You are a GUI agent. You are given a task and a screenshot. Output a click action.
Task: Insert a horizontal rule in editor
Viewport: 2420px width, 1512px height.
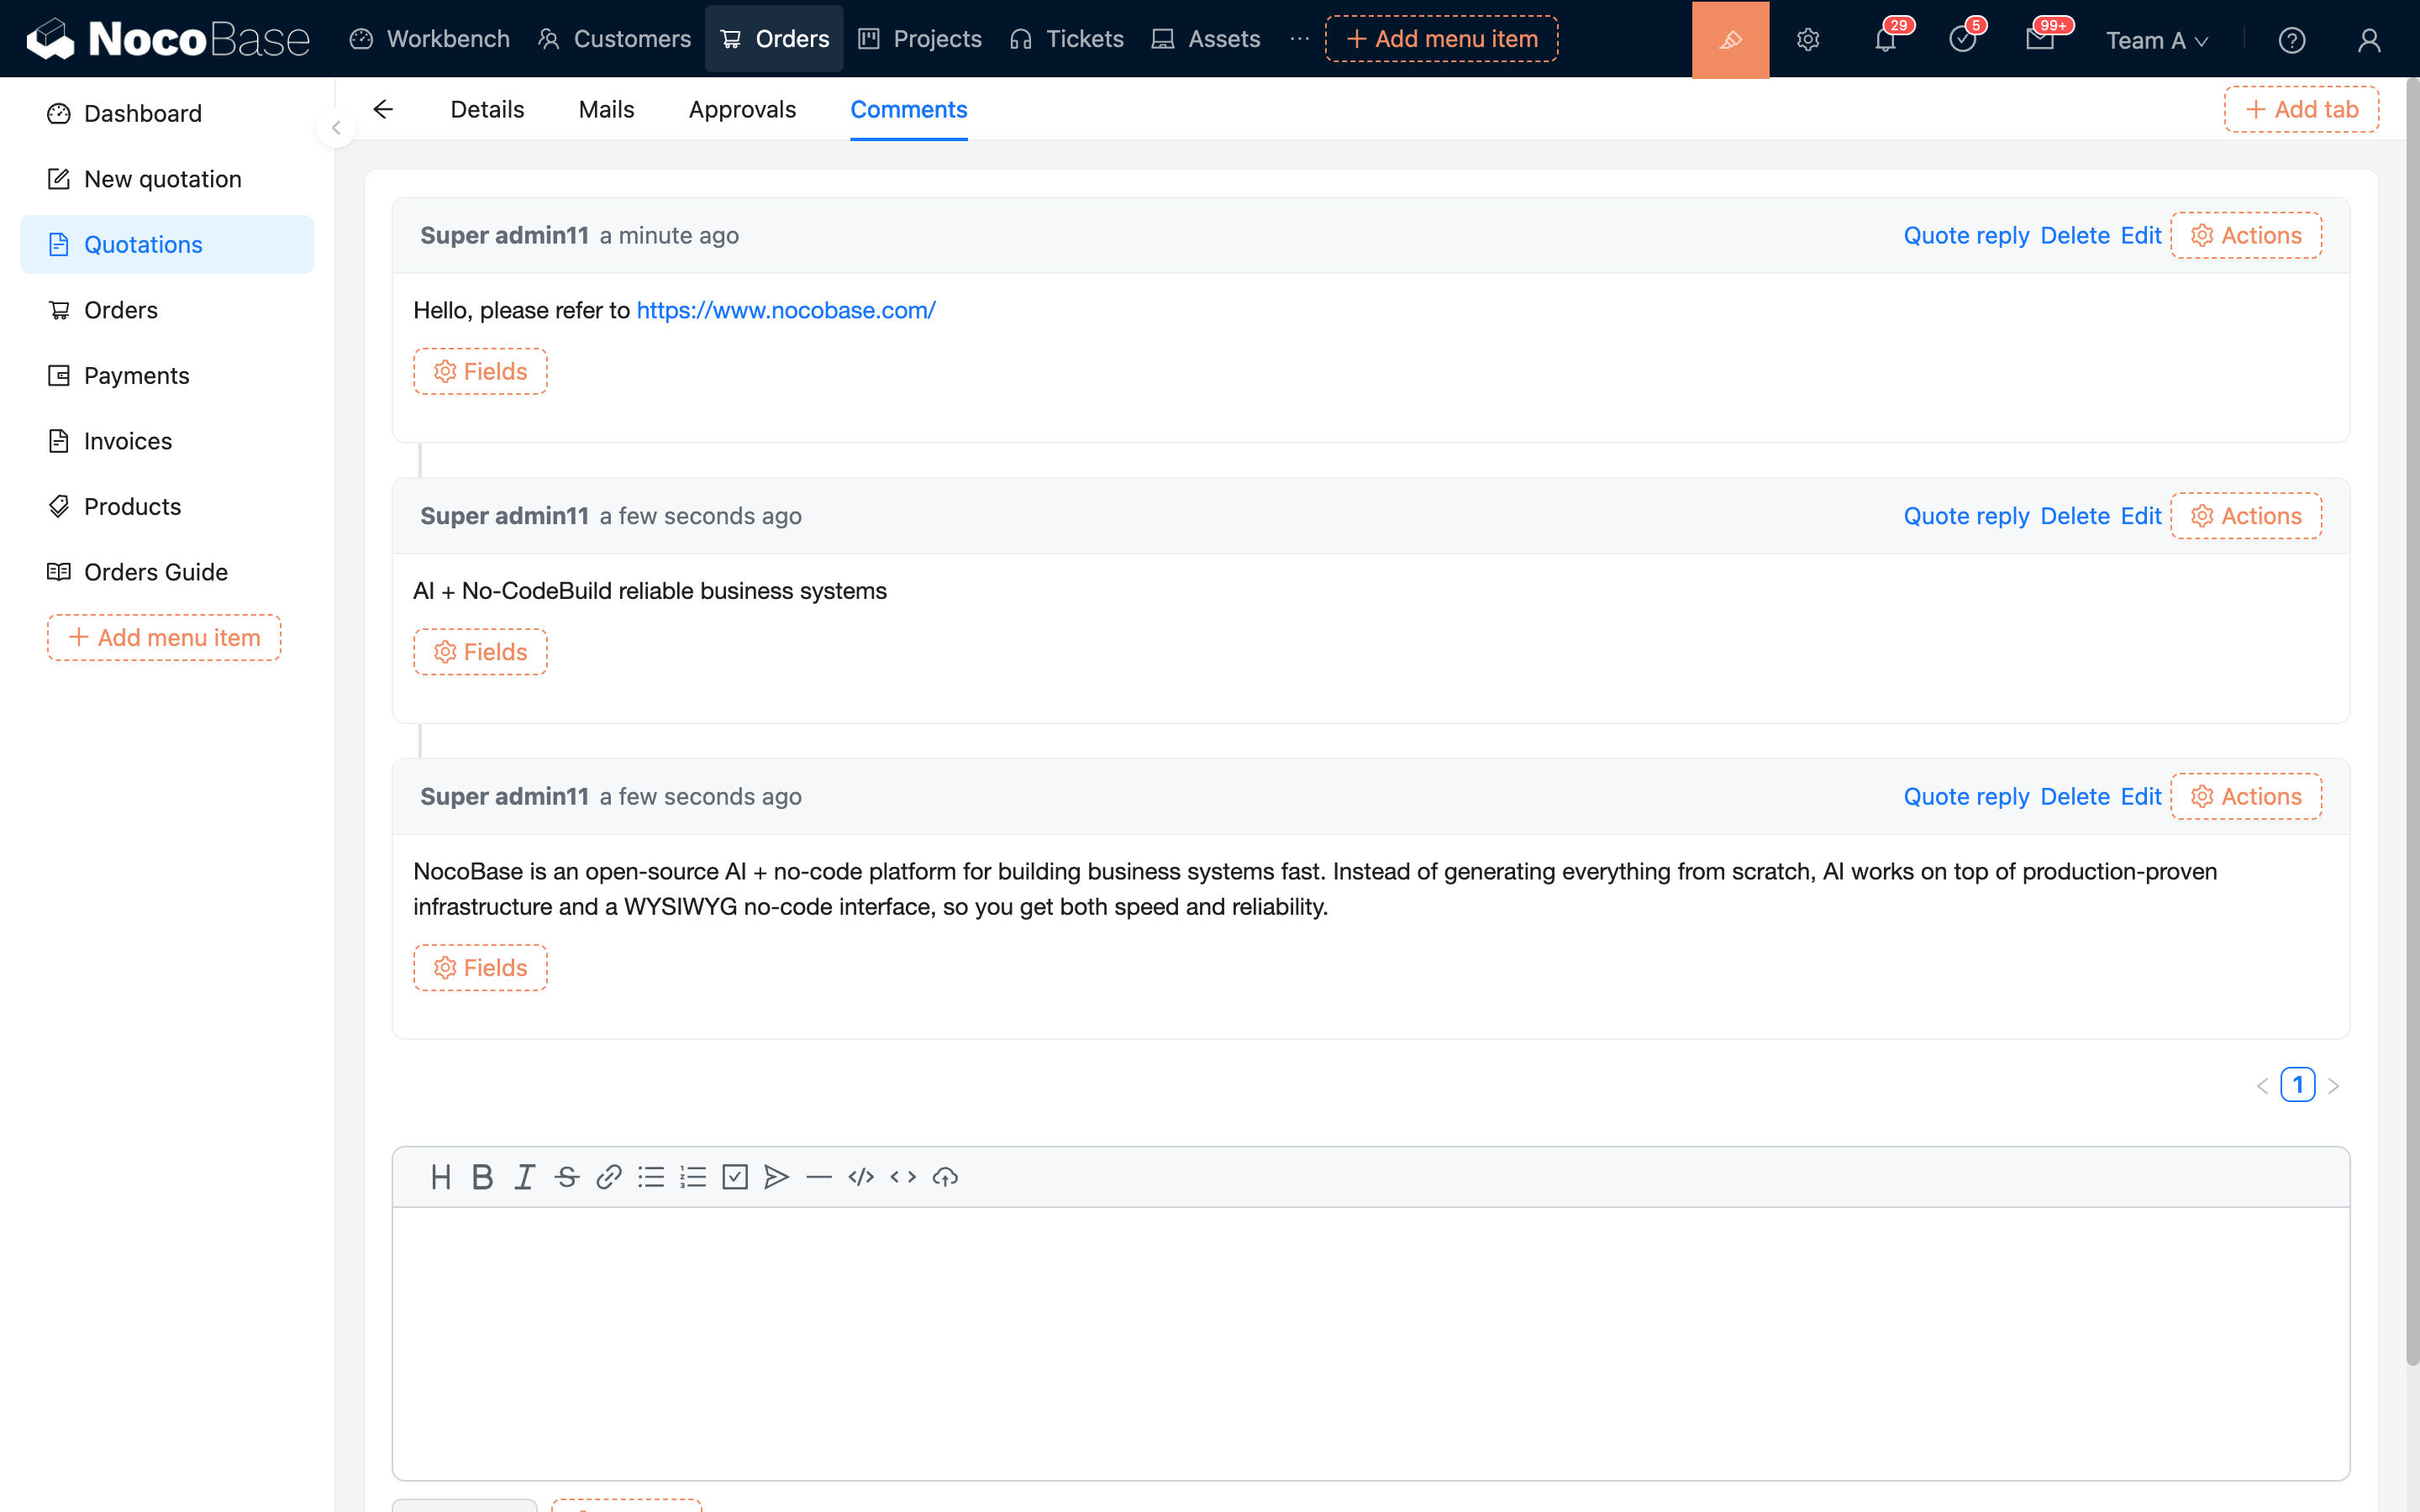point(819,1177)
